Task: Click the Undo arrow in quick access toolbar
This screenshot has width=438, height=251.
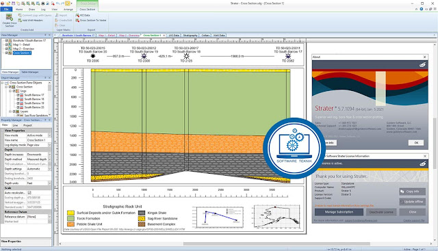Action: pyautogui.click(x=57, y=3)
